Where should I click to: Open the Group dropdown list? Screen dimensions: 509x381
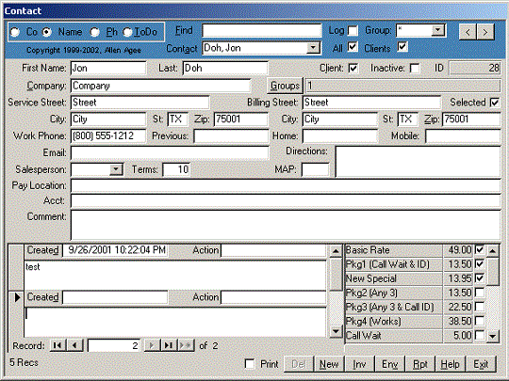tap(438, 30)
